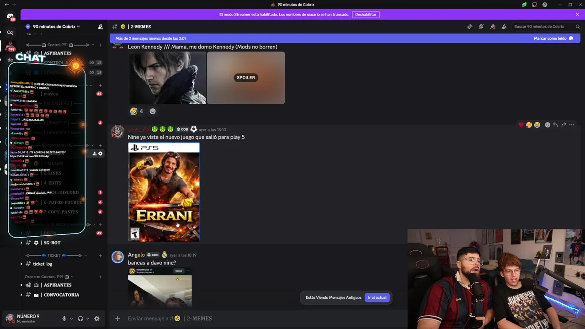
Task: Select the Ccj server icon
Action: click(x=10, y=32)
